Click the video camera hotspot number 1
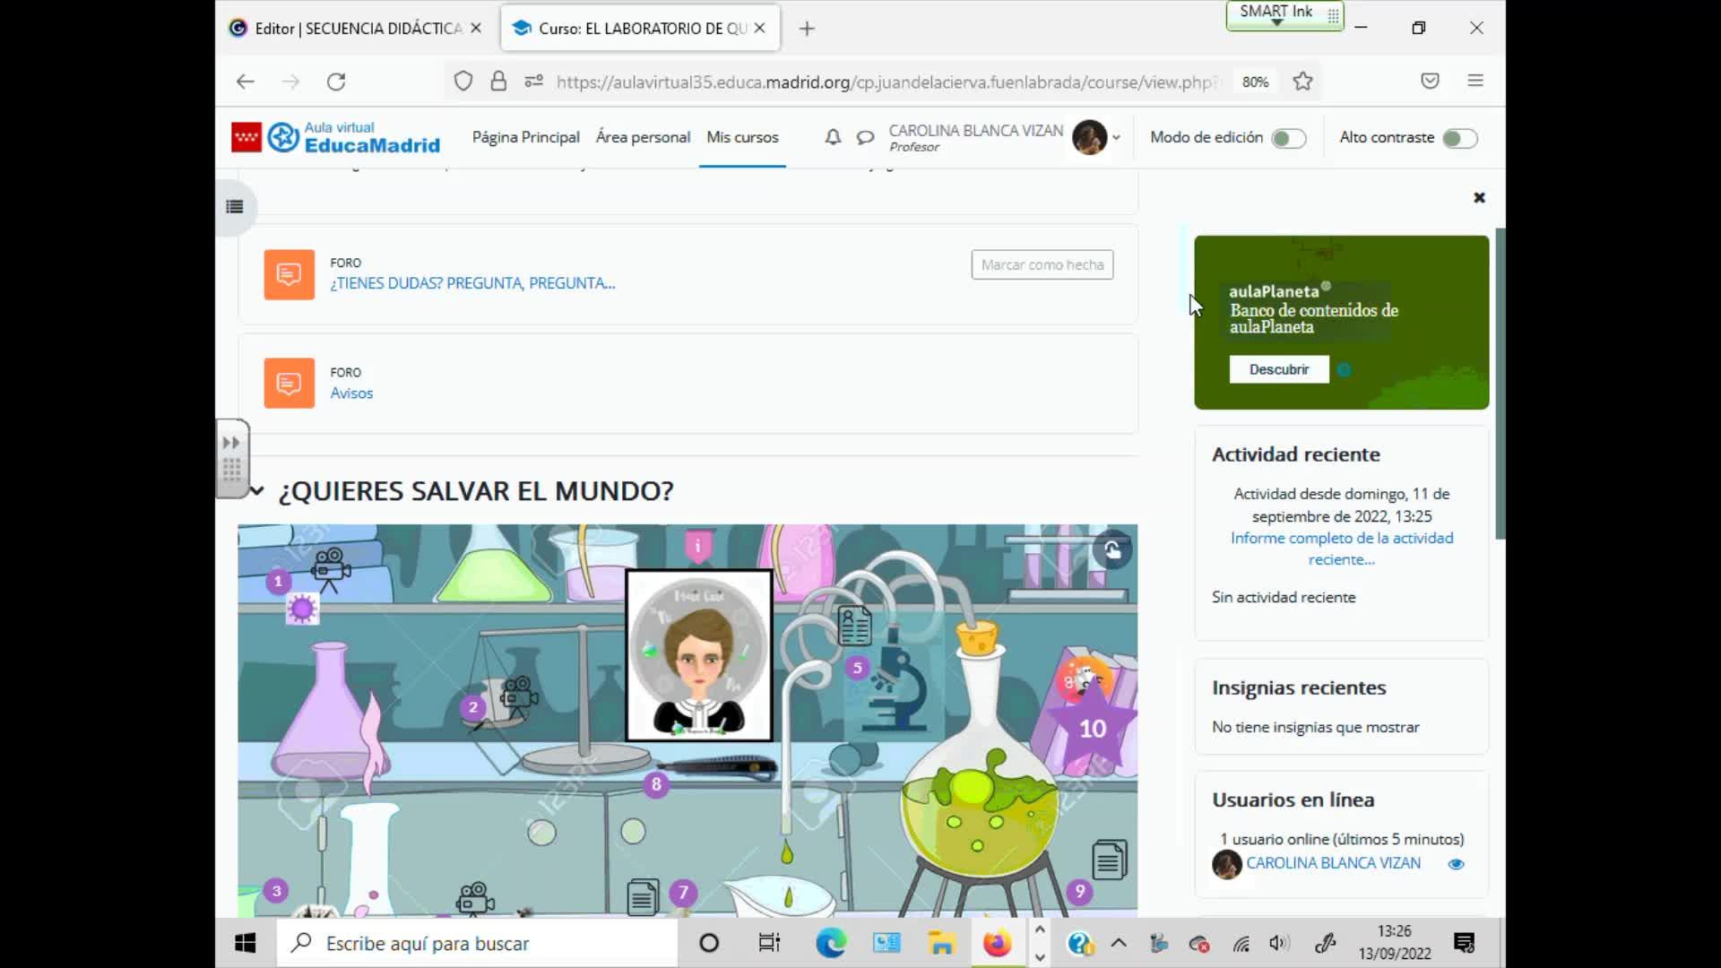This screenshot has width=1721, height=968. (330, 568)
